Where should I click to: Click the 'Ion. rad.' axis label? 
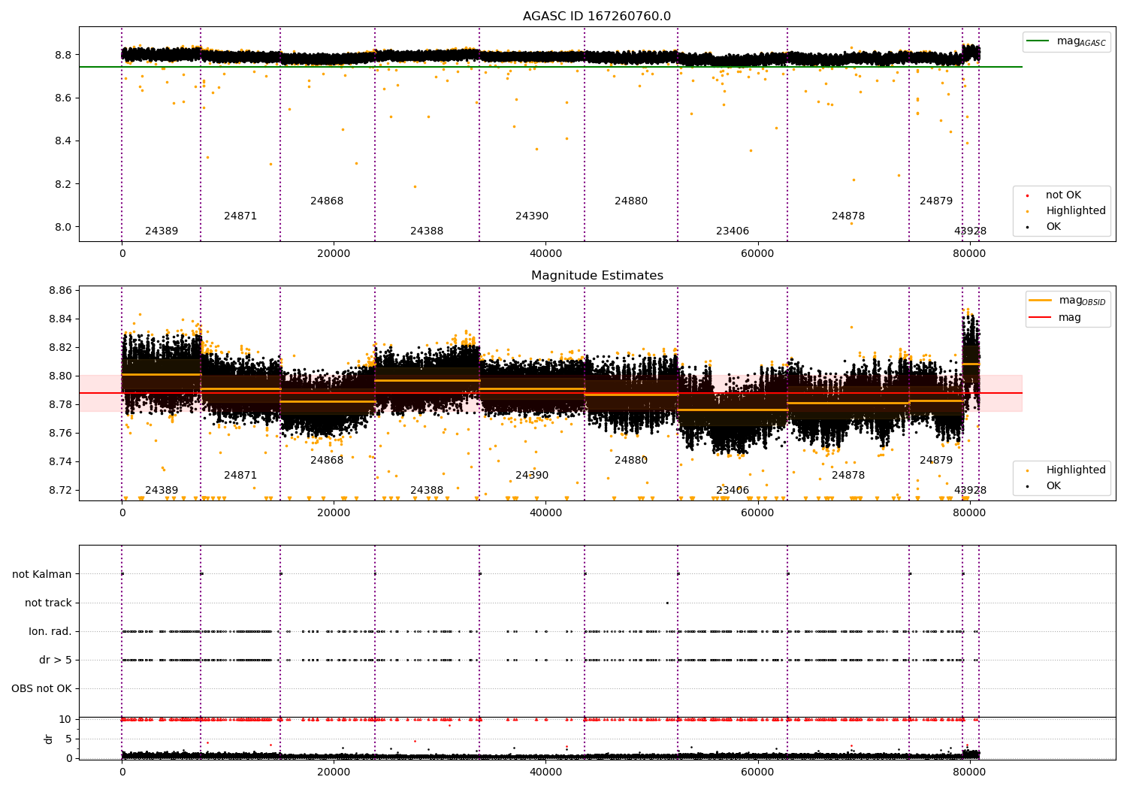[x=50, y=632]
